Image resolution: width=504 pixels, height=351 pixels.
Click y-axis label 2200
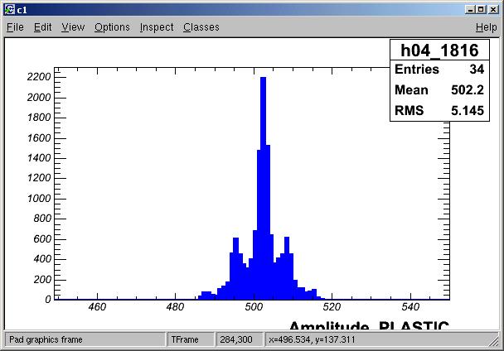[x=39, y=77]
